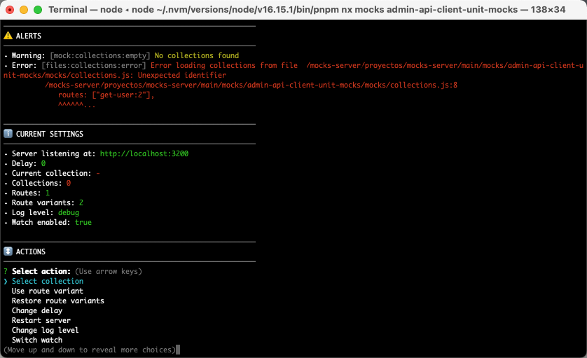Choose the Change delay action
Screen dimensions: 587x358
[37, 310]
